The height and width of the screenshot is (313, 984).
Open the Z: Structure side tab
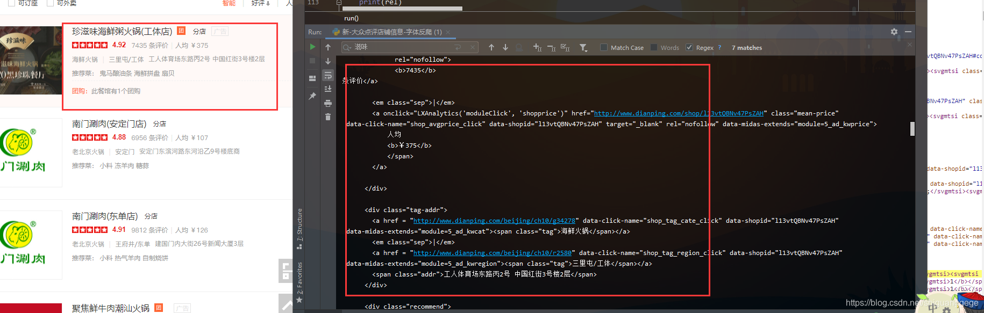point(300,229)
